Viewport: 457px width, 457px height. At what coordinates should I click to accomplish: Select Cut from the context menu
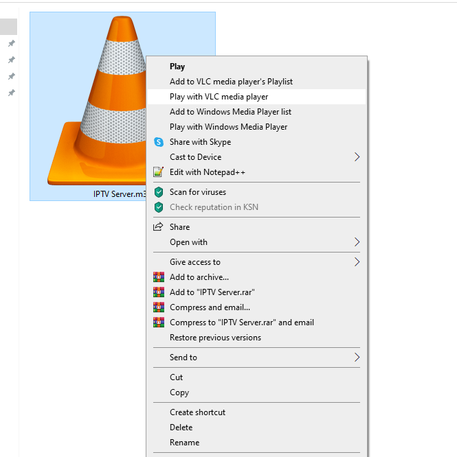click(x=256, y=377)
